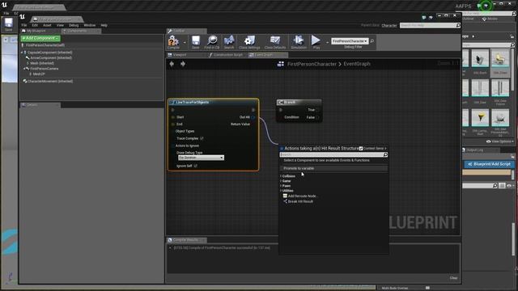Save the blueprint from the toolbar

point(196,40)
